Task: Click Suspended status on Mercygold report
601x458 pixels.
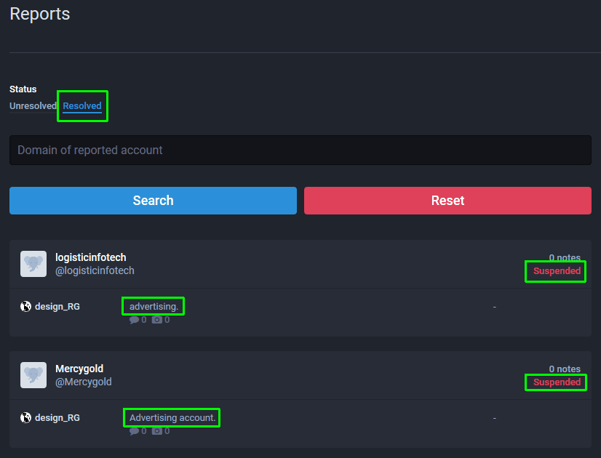Action: click(x=557, y=382)
